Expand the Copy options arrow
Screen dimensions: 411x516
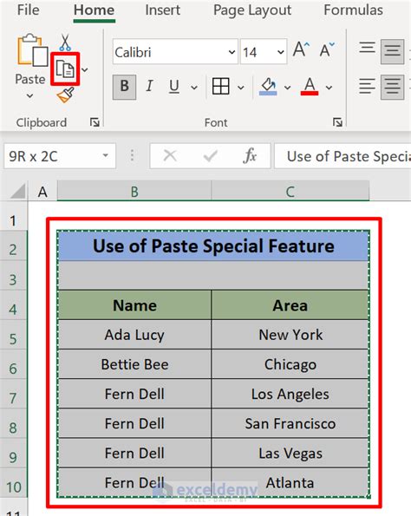click(x=85, y=69)
